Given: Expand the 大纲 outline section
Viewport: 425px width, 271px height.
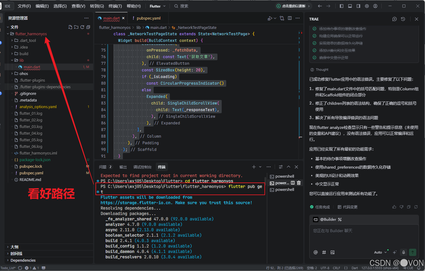Looking at the screenshot, I should [x=49, y=247].
